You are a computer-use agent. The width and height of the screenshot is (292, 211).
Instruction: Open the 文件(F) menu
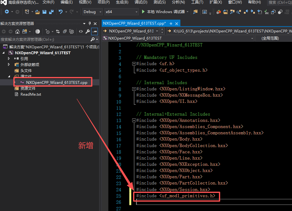[x=49, y=2]
